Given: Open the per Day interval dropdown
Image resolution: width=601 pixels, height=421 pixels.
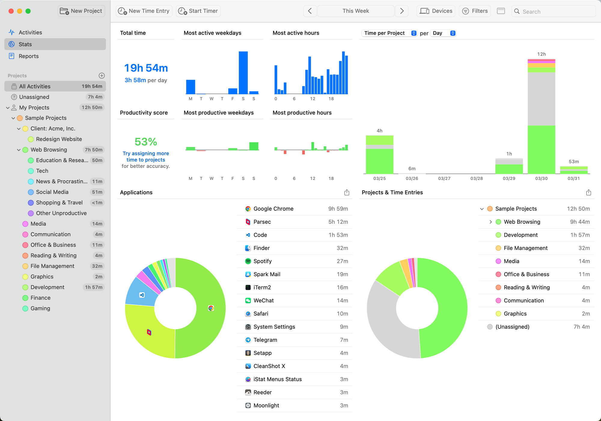Looking at the screenshot, I should 444,33.
